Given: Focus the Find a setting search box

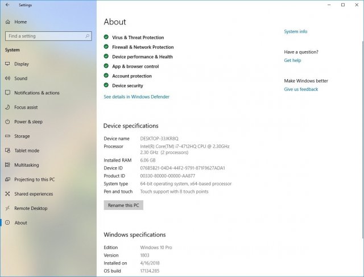Looking at the screenshot, I should click(48, 36).
